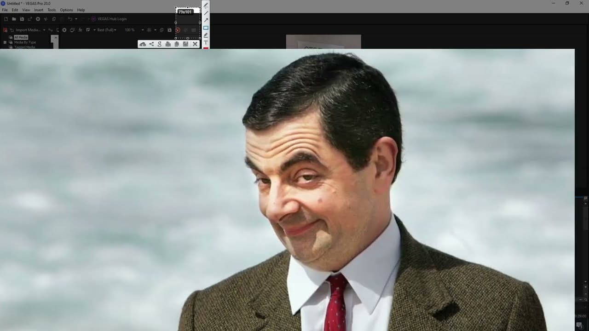Select the Lightshot pen drawing tool
Image resolution: width=589 pixels, height=331 pixels.
(x=206, y=6)
